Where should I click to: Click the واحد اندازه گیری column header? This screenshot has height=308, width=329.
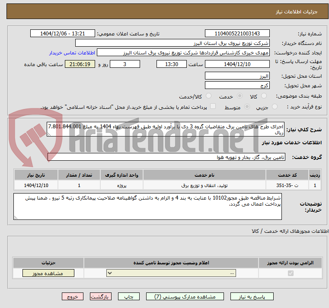click(121, 175)
